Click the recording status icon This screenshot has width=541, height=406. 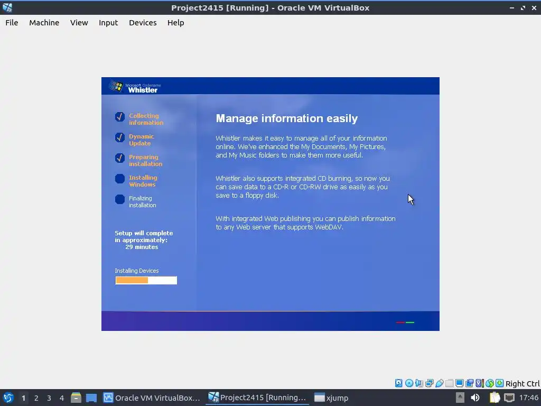pos(469,383)
